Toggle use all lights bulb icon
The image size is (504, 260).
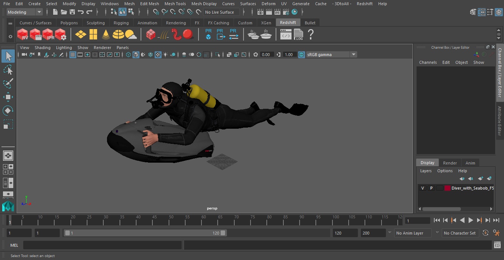click(x=165, y=55)
